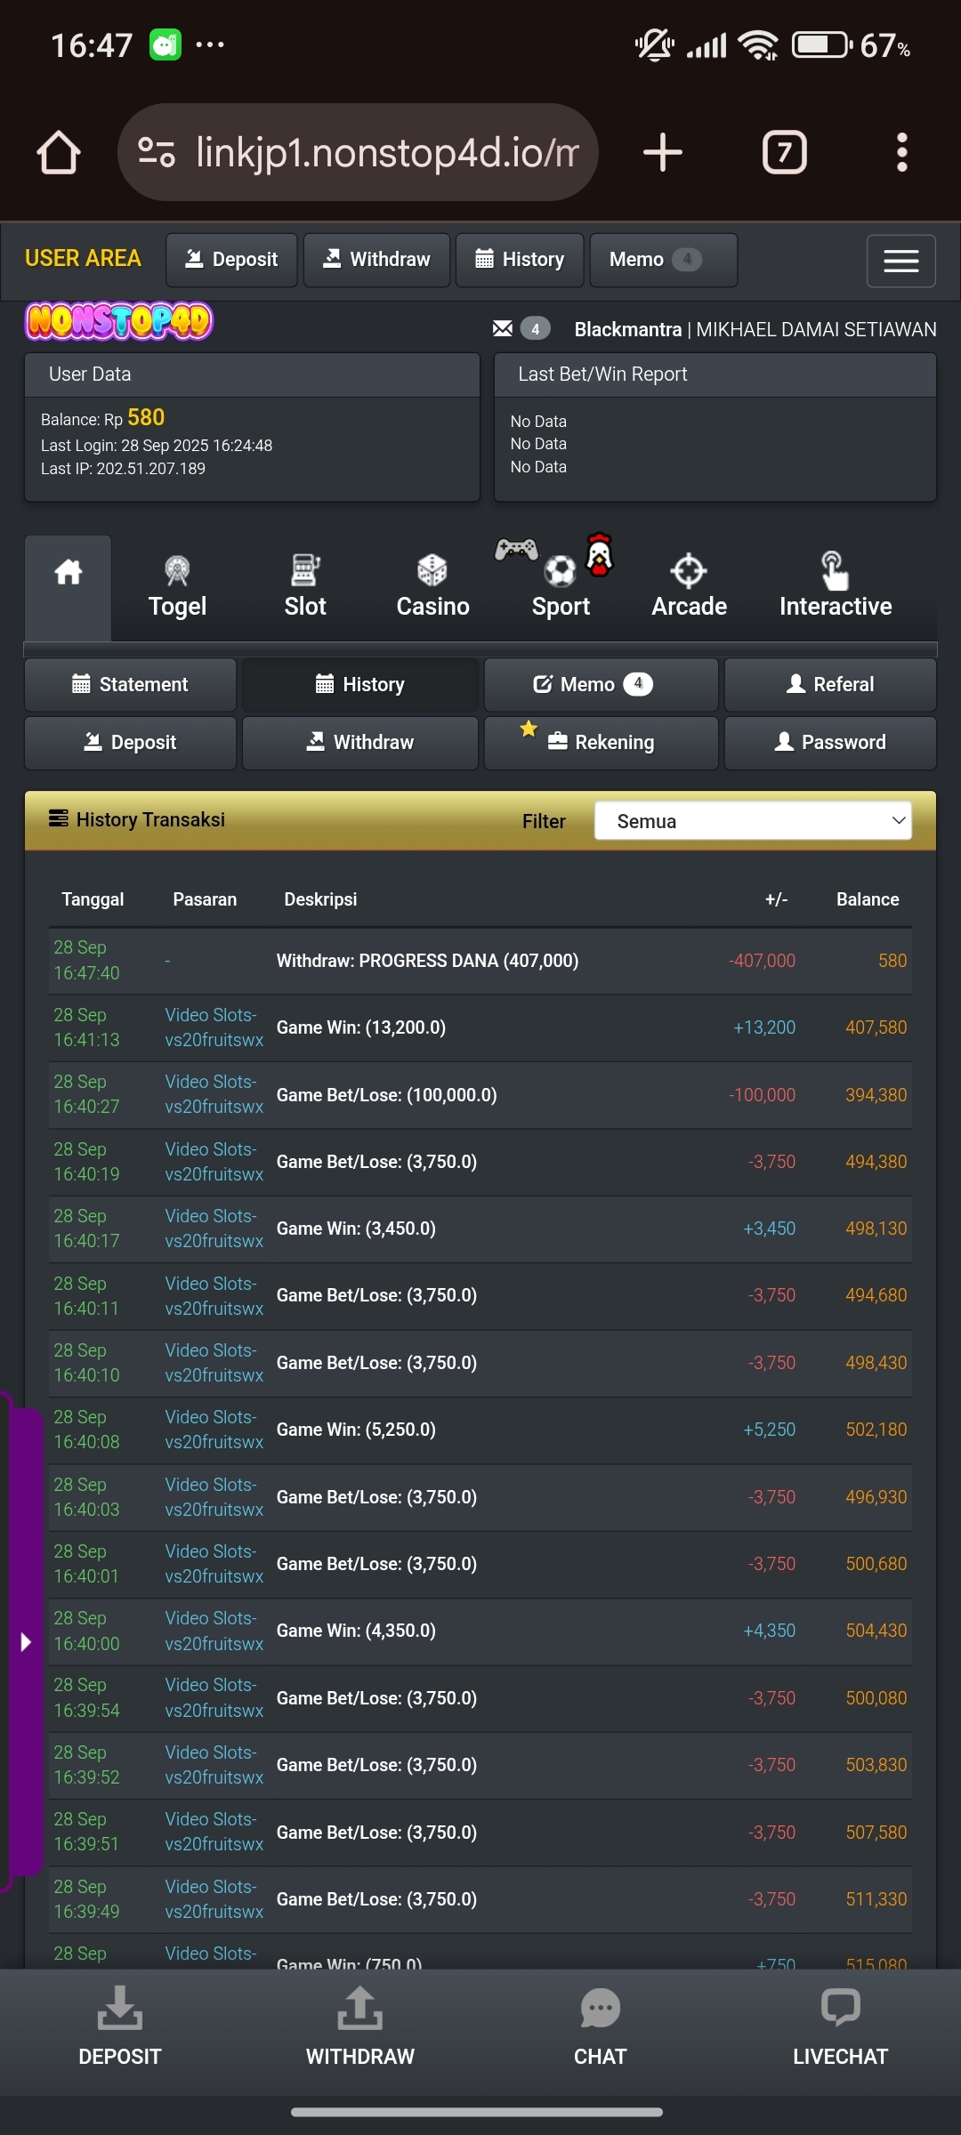Viewport: 961px width, 2135px height.
Task: Open the Slot game category
Action: pyautogui.click(x=304, y=588)
